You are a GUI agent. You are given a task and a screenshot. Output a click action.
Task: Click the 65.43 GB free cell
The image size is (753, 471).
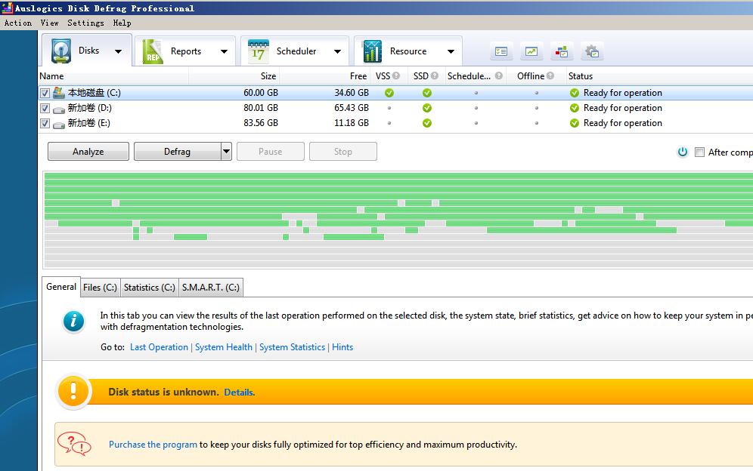tap(352, 108)
